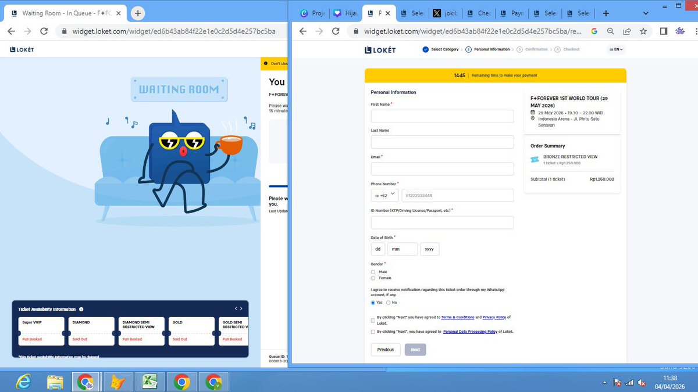698x392 pixels.
Task: Click the Next button
Action: click(x=415, y=350)
